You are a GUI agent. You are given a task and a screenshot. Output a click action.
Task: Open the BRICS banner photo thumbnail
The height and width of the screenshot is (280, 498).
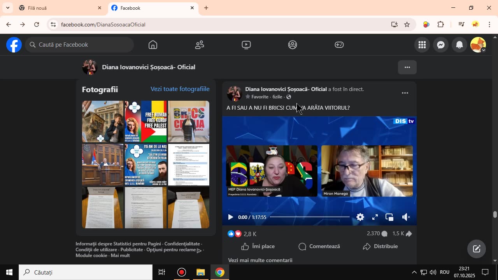coord(189,121)
